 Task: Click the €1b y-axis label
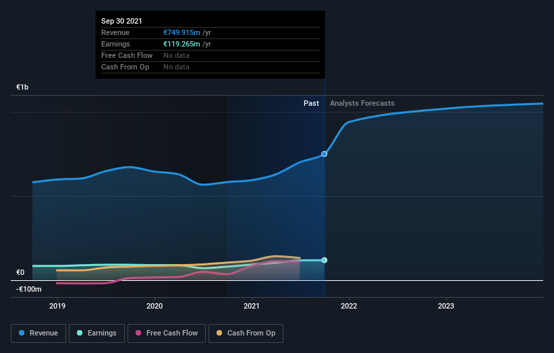(x=22, y=87)
